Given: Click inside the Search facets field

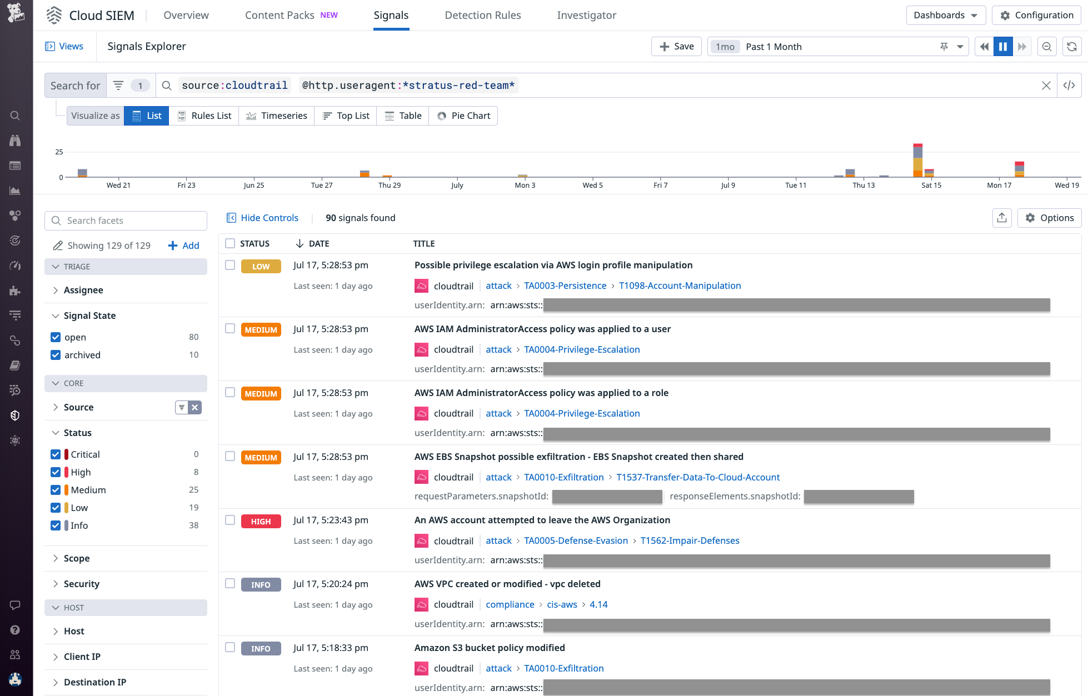Looking at the screenshot, I should 125,221.
